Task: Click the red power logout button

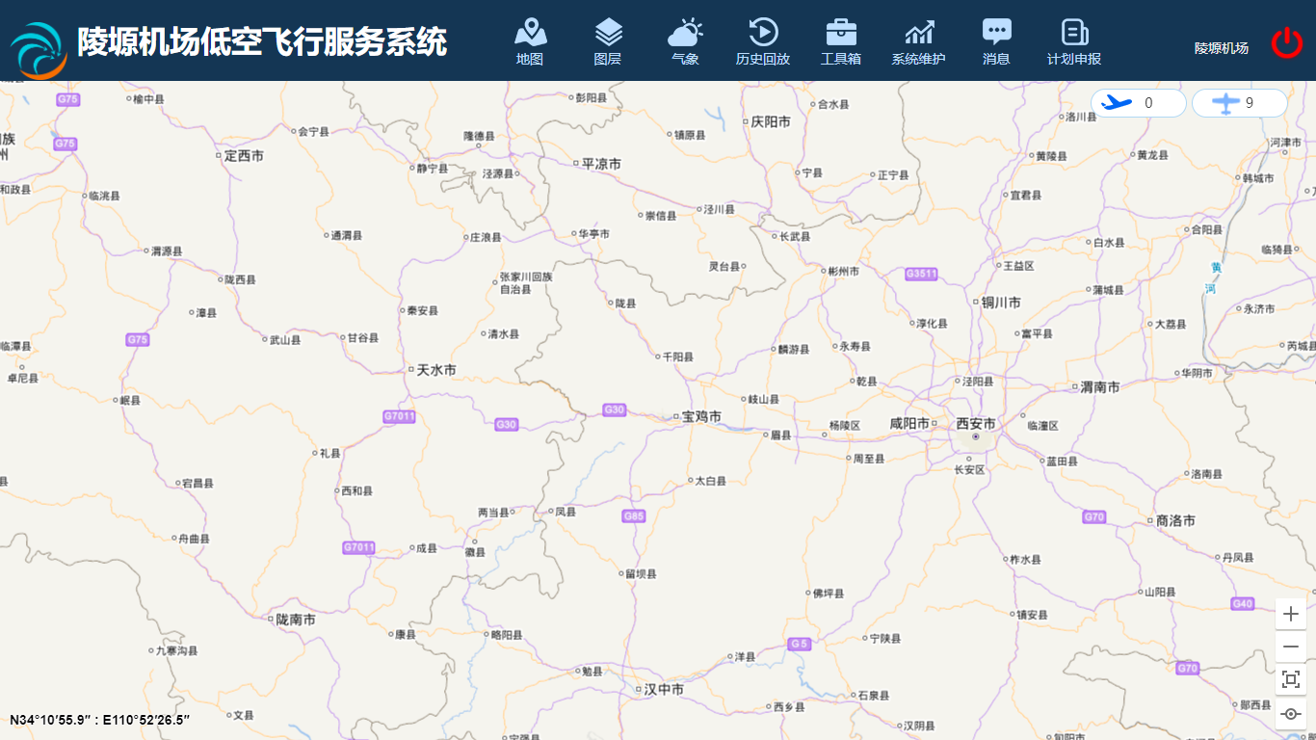Action: tap(1286, 43)
